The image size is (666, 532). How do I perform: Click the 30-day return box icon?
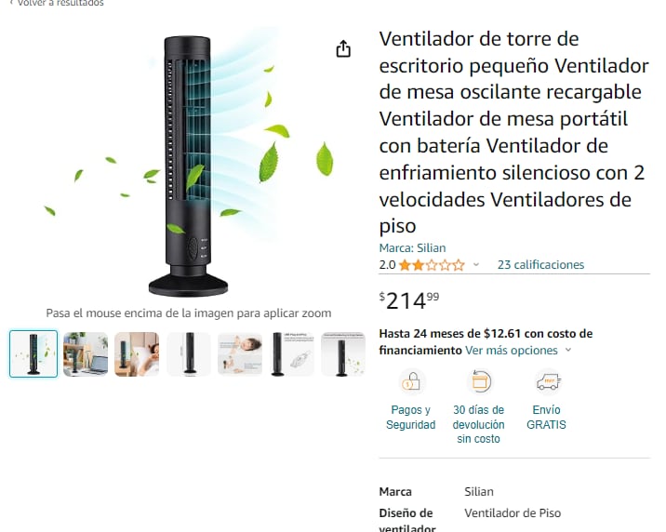pos(479,381)
